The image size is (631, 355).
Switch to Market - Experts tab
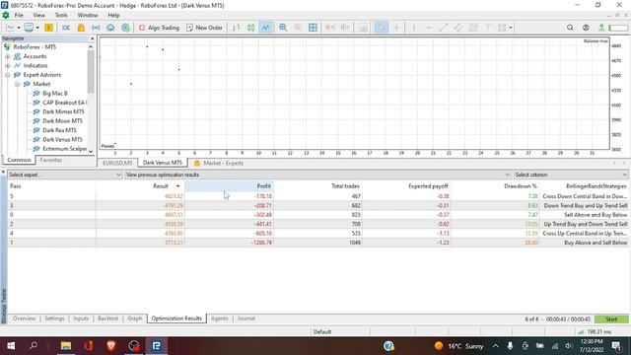tap(219, 163)
